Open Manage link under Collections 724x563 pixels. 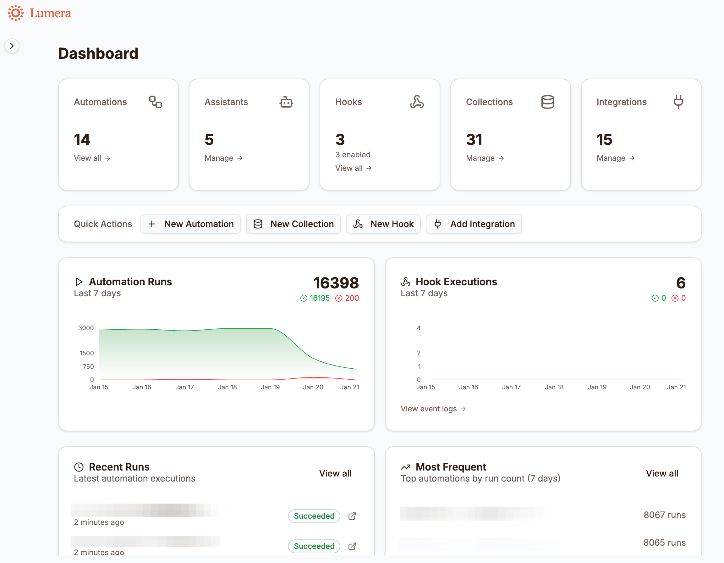pyautogui.click(x=485, y=158)
